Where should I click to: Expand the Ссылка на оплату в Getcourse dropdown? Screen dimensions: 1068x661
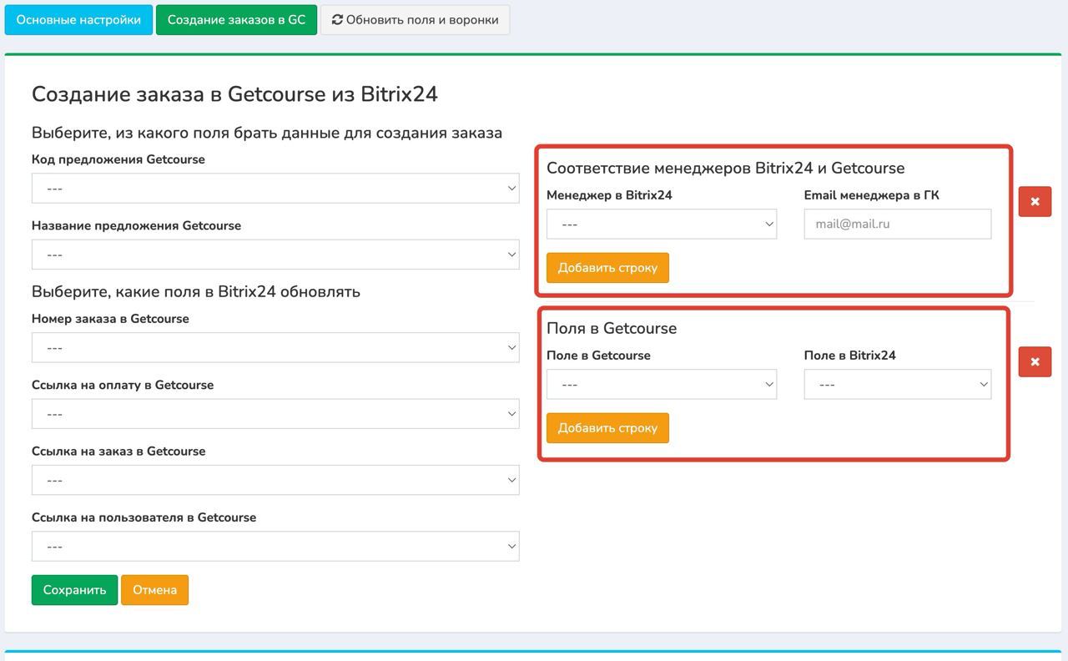(275, 414)
